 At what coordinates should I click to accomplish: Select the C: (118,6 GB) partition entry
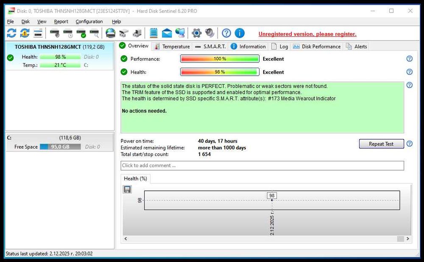[x=59, y=142]
